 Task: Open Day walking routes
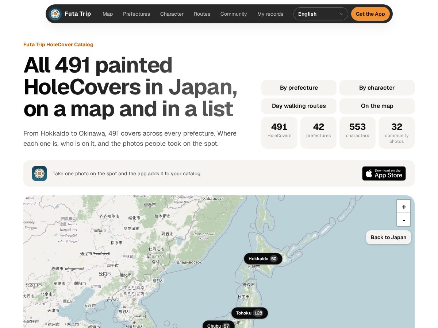click(299, 106)
